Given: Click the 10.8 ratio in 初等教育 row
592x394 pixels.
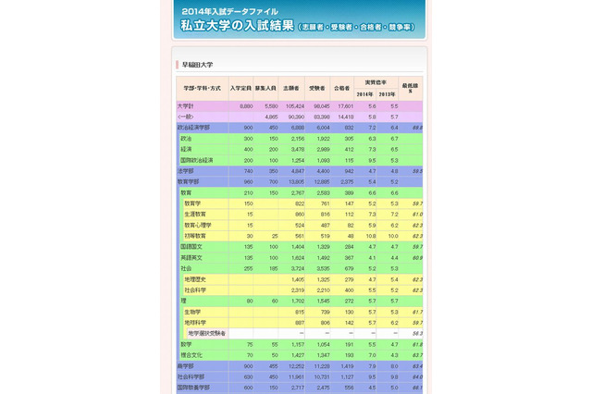Looking at the screenshot, I should [x=371, y=236].
